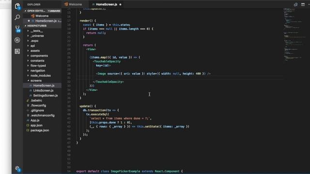Click the db.transaction code line

click(x=101, y=110)
